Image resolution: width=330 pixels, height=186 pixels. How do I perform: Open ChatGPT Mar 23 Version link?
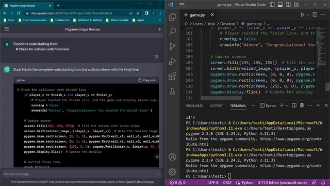click(140, 182)
